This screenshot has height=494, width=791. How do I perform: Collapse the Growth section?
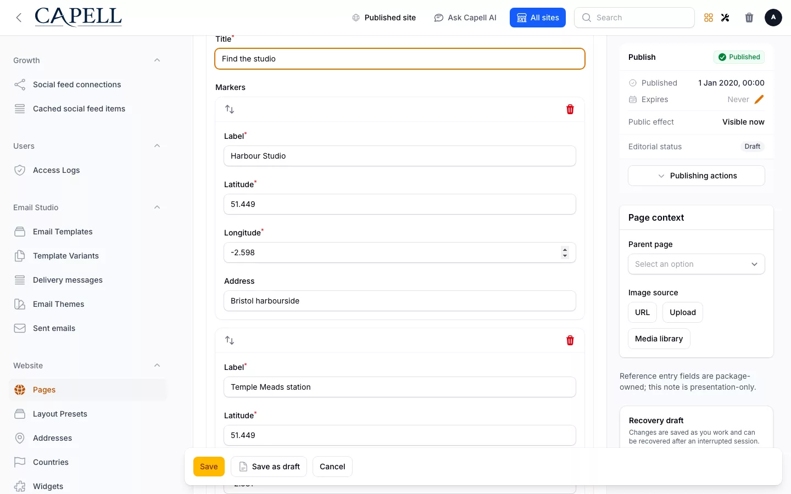(157, 60)
